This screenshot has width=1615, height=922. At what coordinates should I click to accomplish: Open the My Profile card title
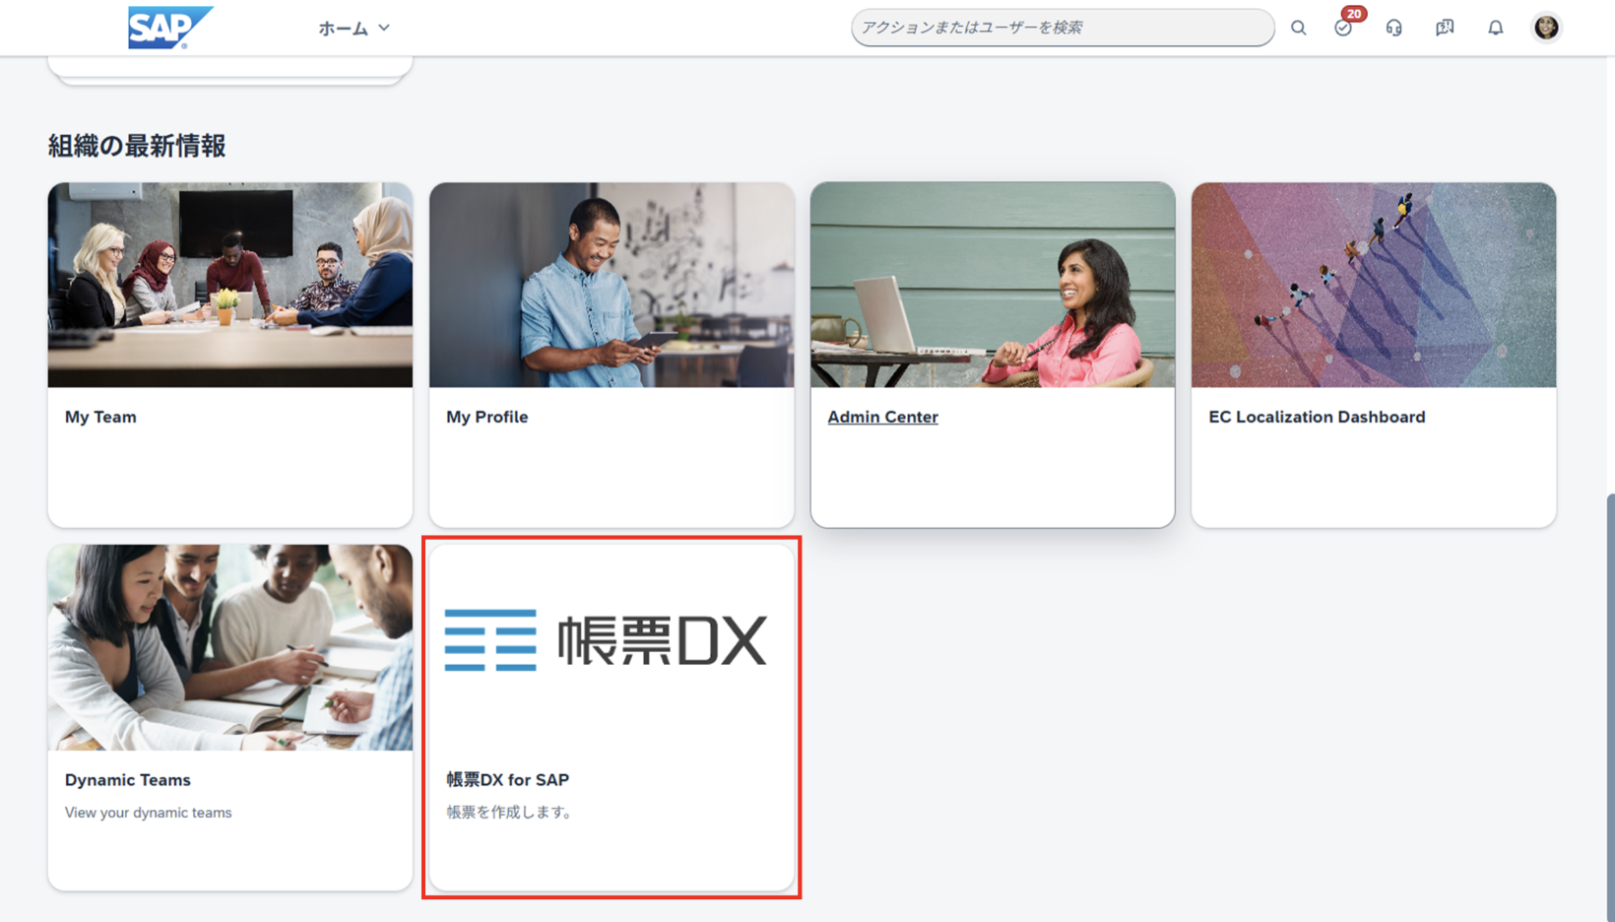pos(486,417)
